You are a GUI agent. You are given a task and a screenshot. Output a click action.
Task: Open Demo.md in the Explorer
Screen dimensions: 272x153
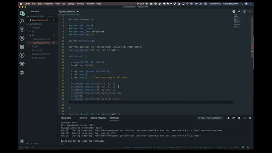point(37,50)
